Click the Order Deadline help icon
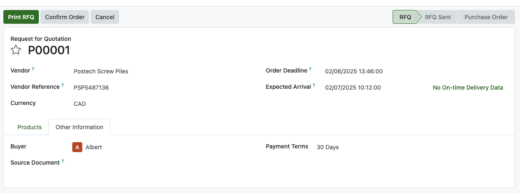520x193 pixels. pos(310,69)
